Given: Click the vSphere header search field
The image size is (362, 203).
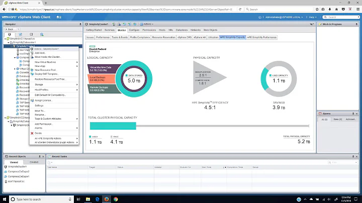Looking at the screenshot, I should tap(341, 17).
